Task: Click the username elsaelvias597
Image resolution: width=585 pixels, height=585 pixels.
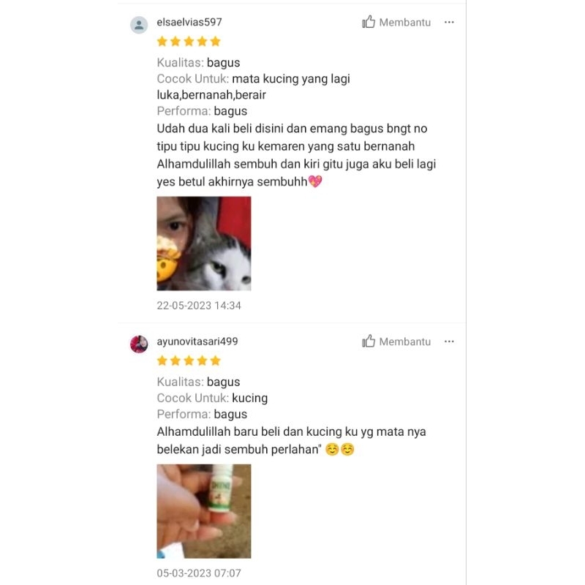Action: click(x=189, y=22)
